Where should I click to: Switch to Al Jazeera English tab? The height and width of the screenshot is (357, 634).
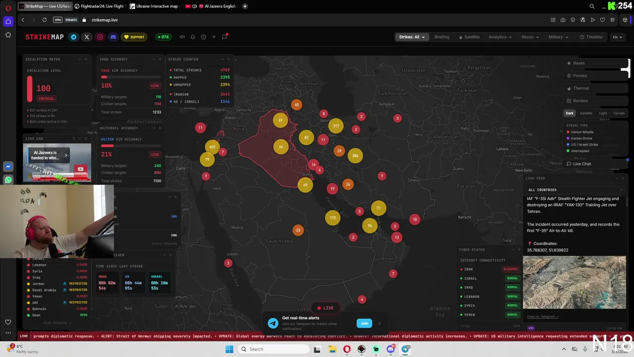[x=211, y=6]
